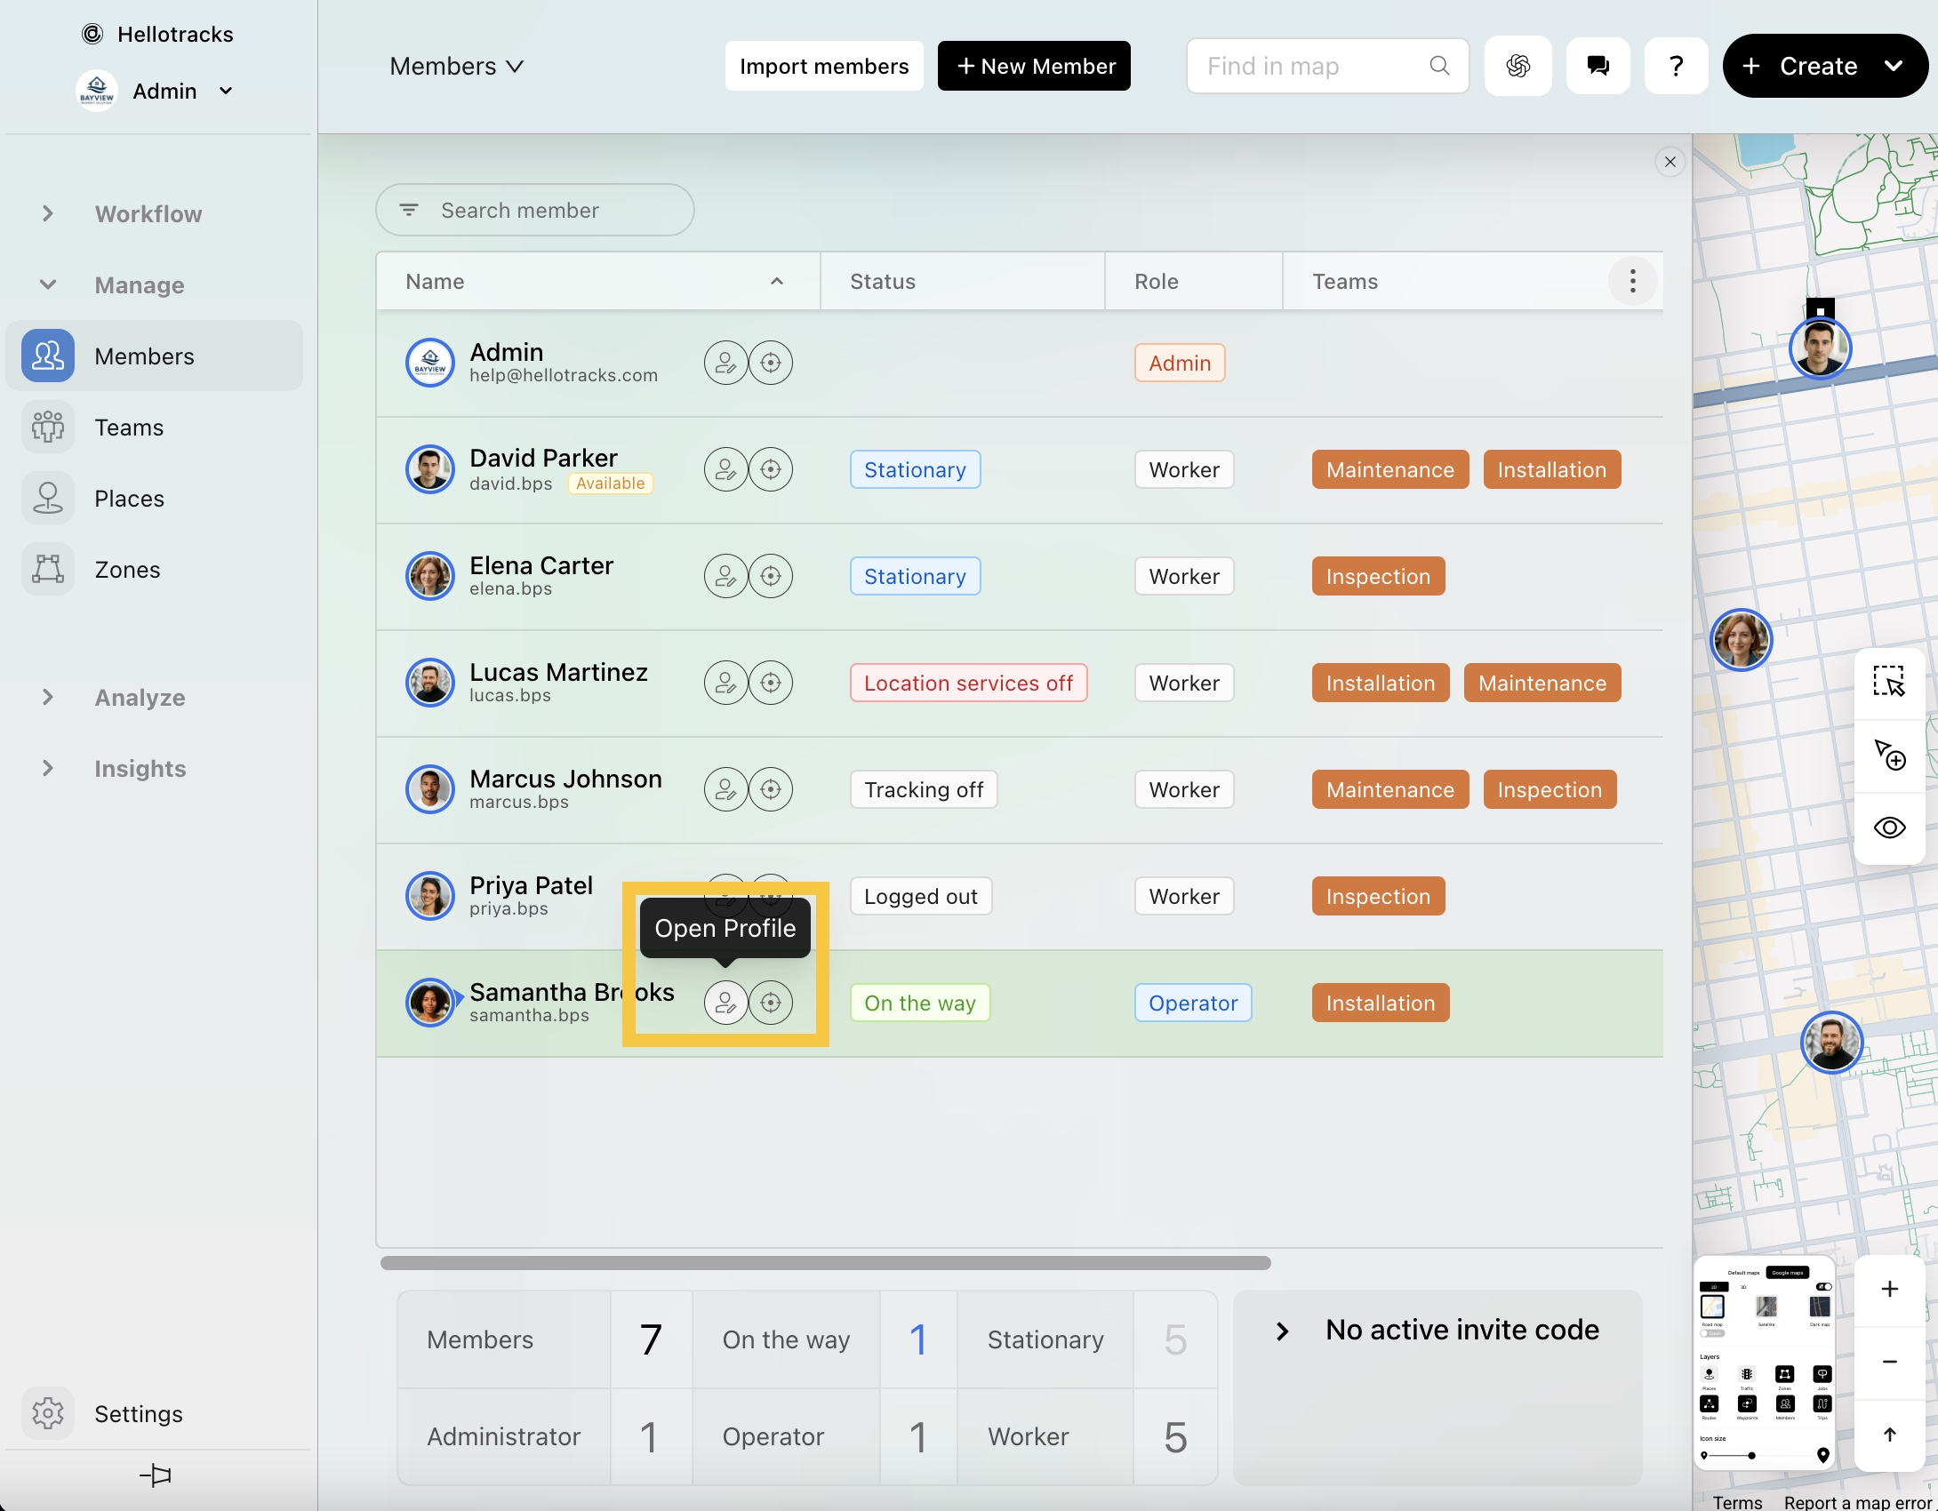This screenshot has height=1511, width=1938.
Task: Switch to the Google maps tab
Action: click(x=1788, y=1273)
